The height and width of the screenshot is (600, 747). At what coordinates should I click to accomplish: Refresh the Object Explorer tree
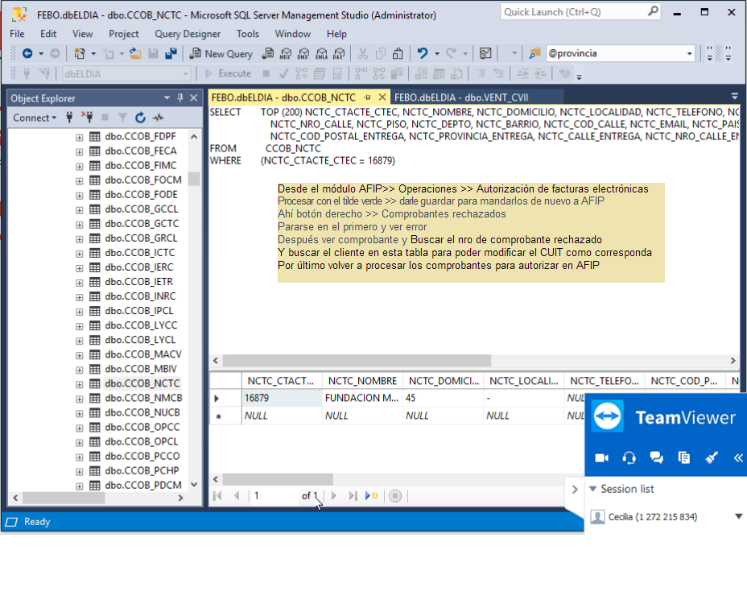click(x=140, y=118)
